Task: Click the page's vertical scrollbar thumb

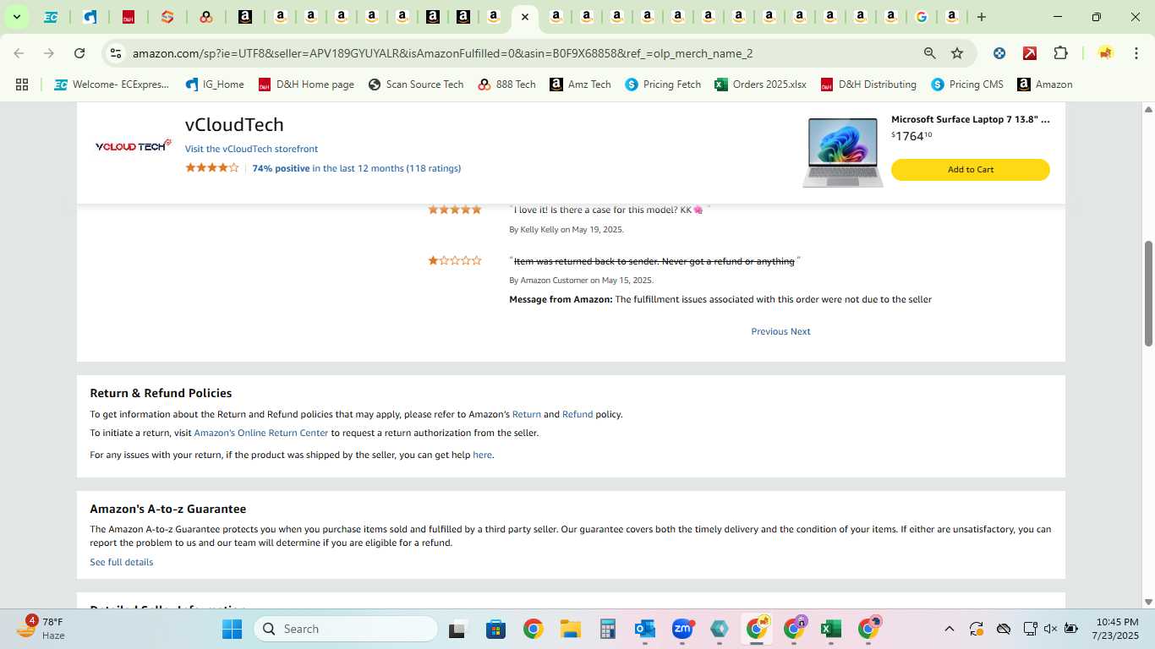Action: [1148, 293]
